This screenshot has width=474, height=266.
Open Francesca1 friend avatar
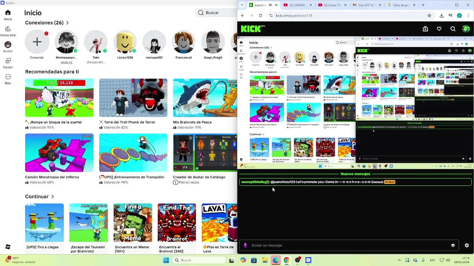[x=183, y=42]
